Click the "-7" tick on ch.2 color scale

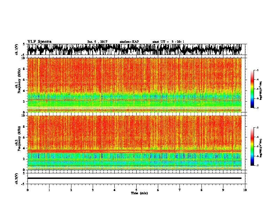point(257,165)
